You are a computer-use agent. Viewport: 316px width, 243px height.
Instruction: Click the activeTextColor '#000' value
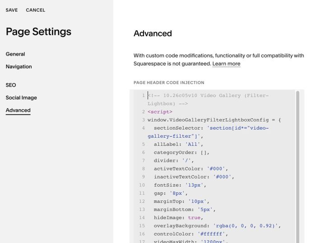(216, 168)
